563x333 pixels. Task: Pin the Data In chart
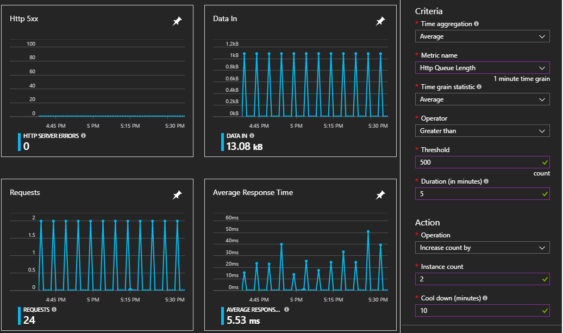(380, 21)
